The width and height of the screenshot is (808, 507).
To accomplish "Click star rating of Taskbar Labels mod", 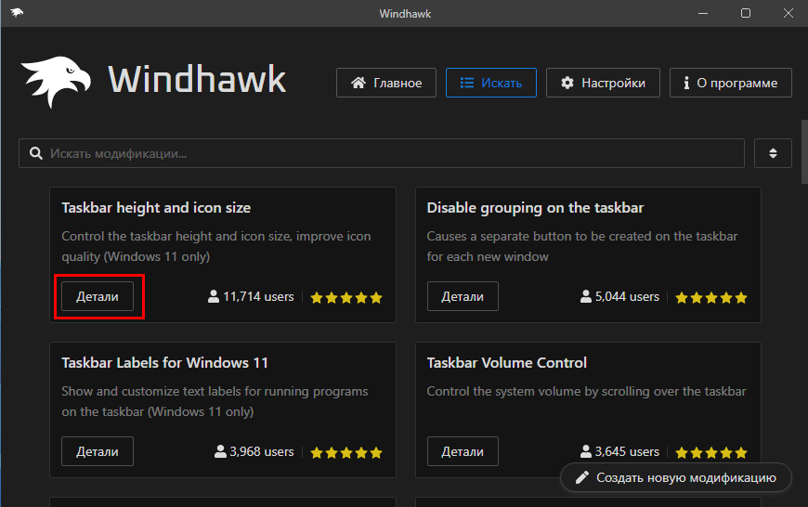I will [x=346, y=452].
